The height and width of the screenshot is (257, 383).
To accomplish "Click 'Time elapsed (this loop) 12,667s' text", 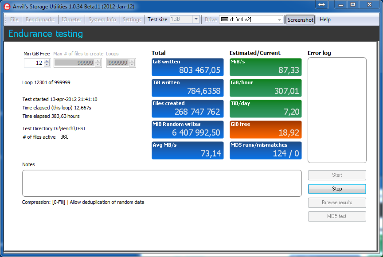I will click(57, 108).
